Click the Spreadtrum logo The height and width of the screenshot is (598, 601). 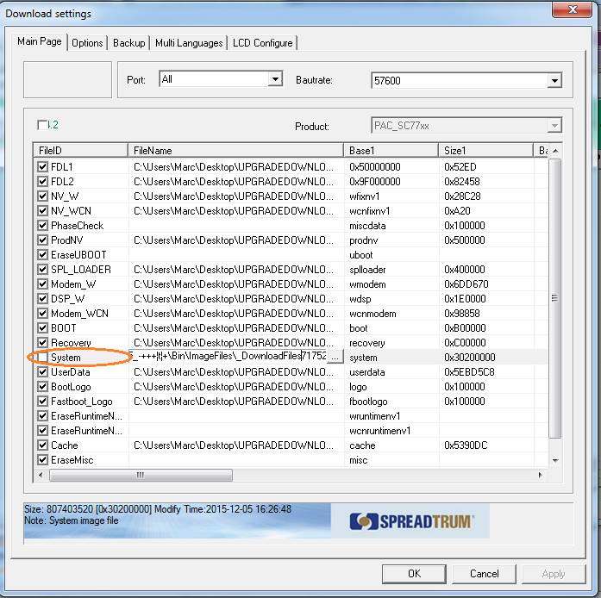[x=412, y=521]
